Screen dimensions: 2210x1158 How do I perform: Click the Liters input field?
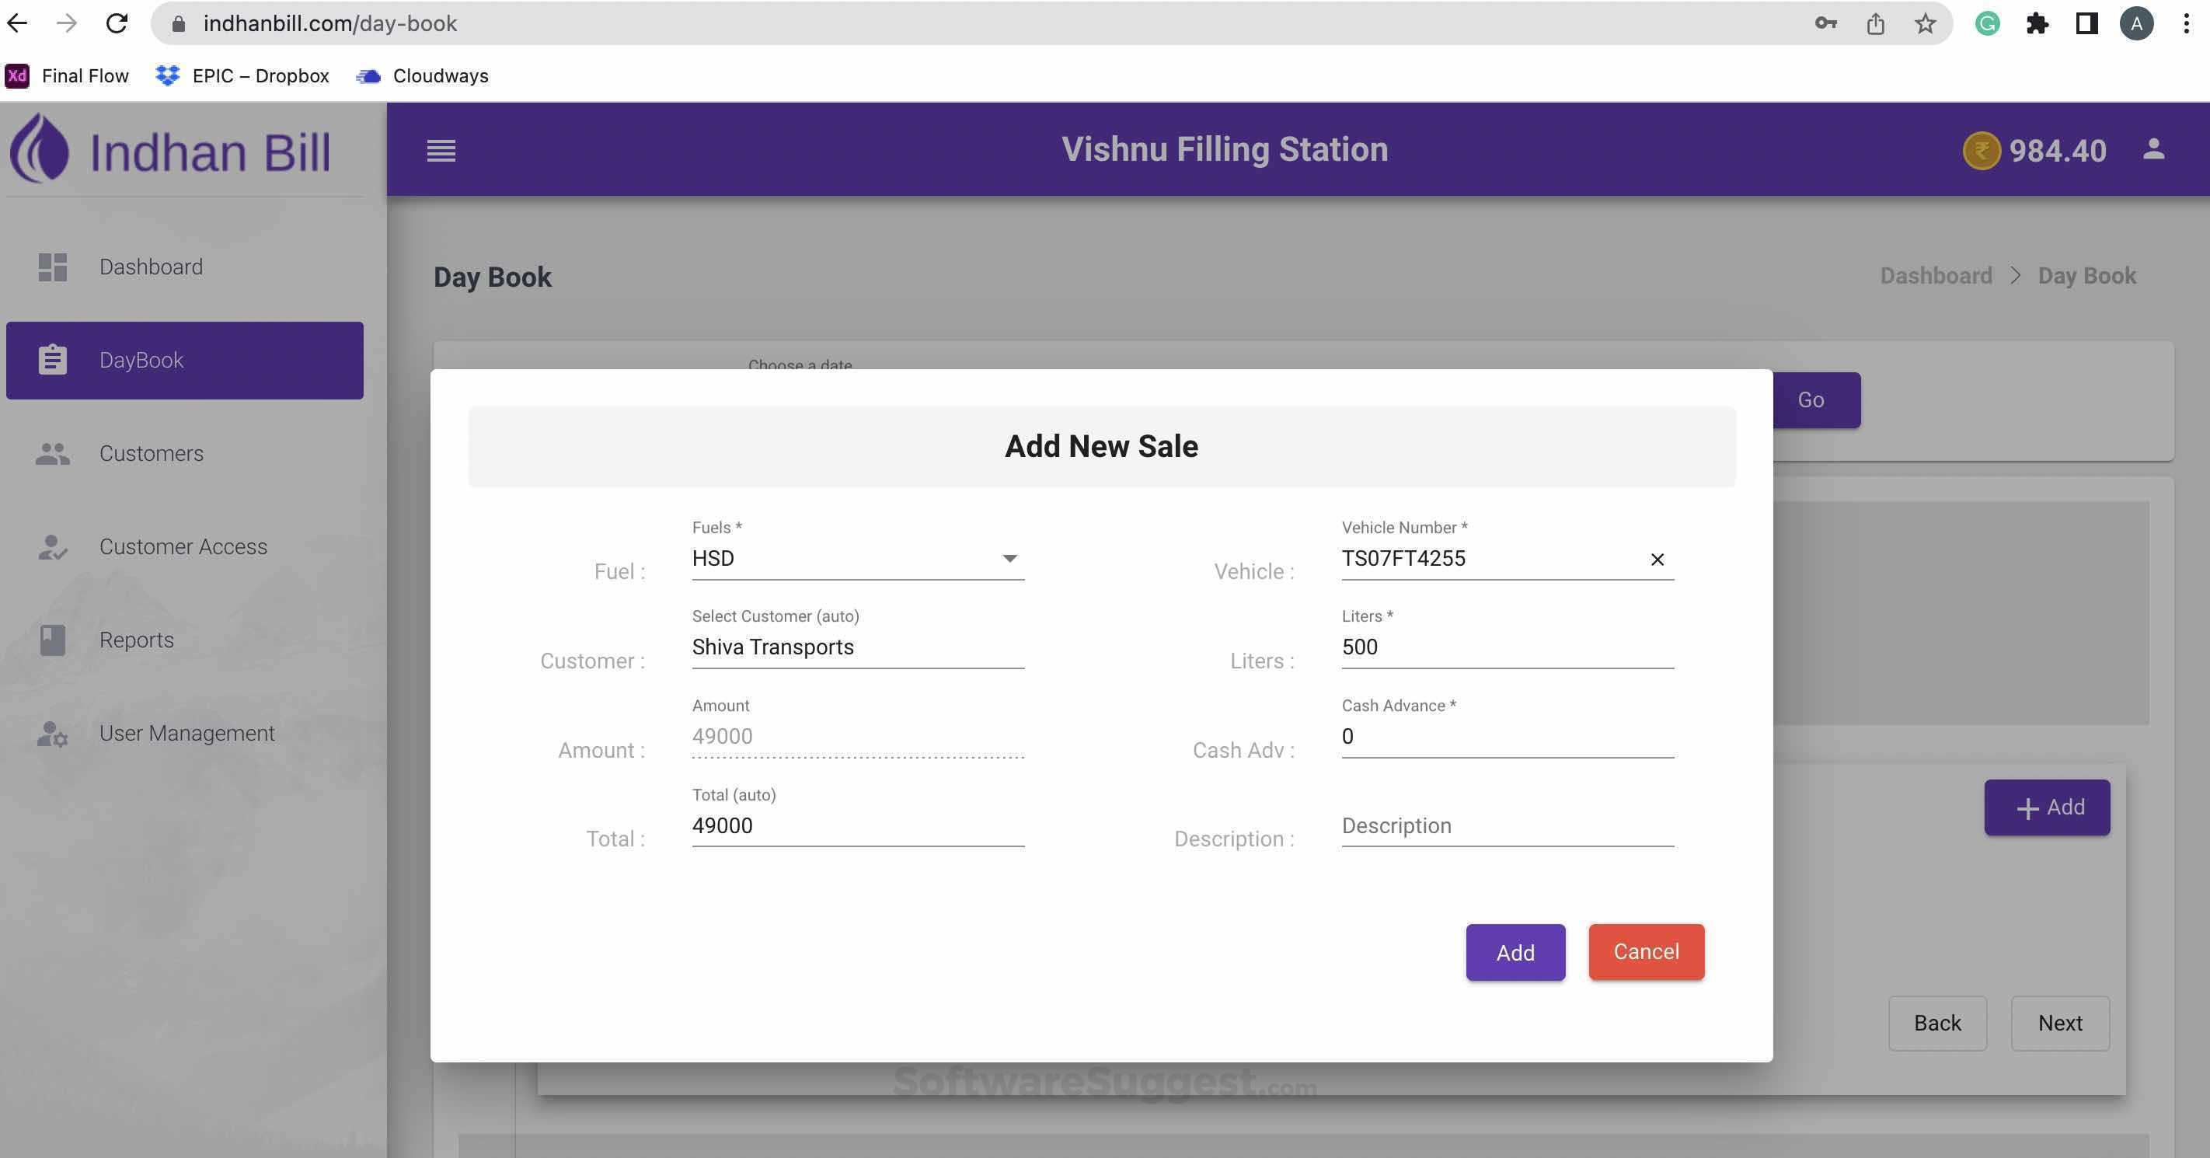click(x=1507, y=647)
